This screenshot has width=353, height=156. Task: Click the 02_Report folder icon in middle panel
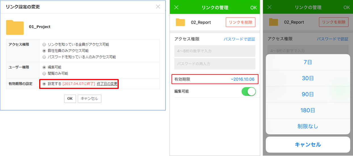(x=180, y=22)
